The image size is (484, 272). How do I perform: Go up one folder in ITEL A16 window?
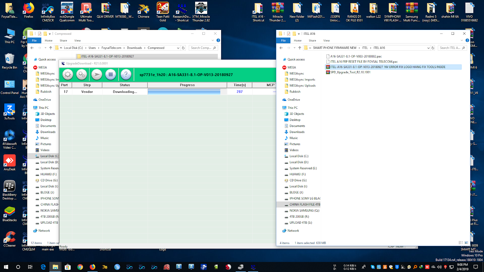[299, 48]
